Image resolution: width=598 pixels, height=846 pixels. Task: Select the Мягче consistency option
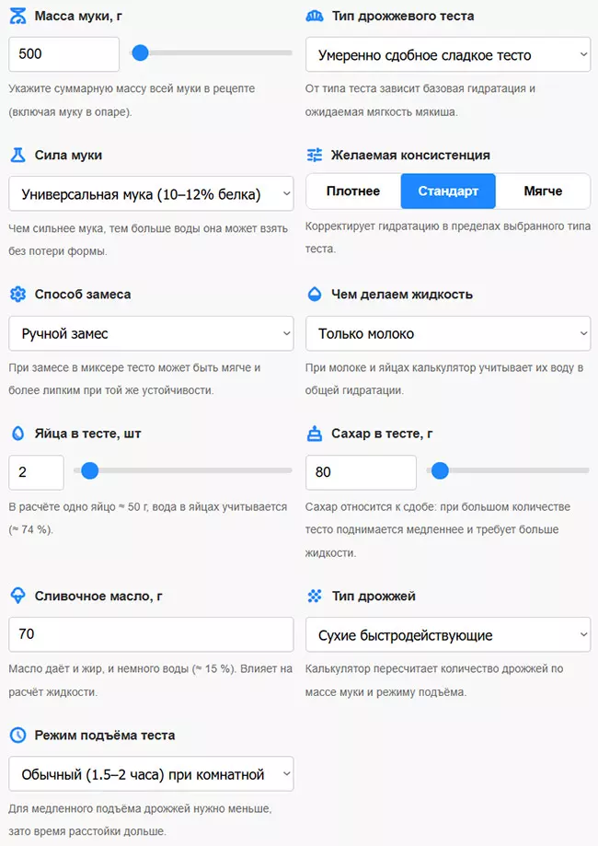pyautogui.click(x=543, y=191)
